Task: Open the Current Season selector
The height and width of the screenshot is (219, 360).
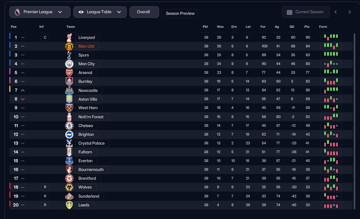Action: (306, 12)
